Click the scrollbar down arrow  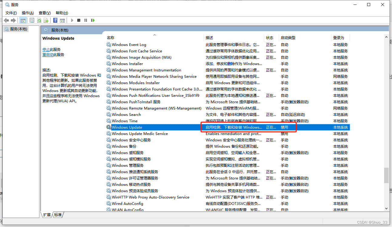(x=386, y=208)
